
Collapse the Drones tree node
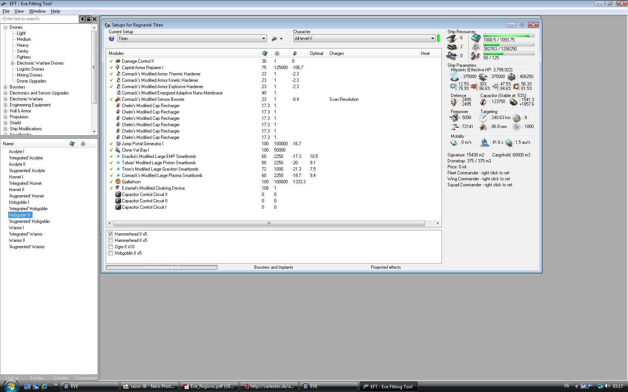[6, 27]
